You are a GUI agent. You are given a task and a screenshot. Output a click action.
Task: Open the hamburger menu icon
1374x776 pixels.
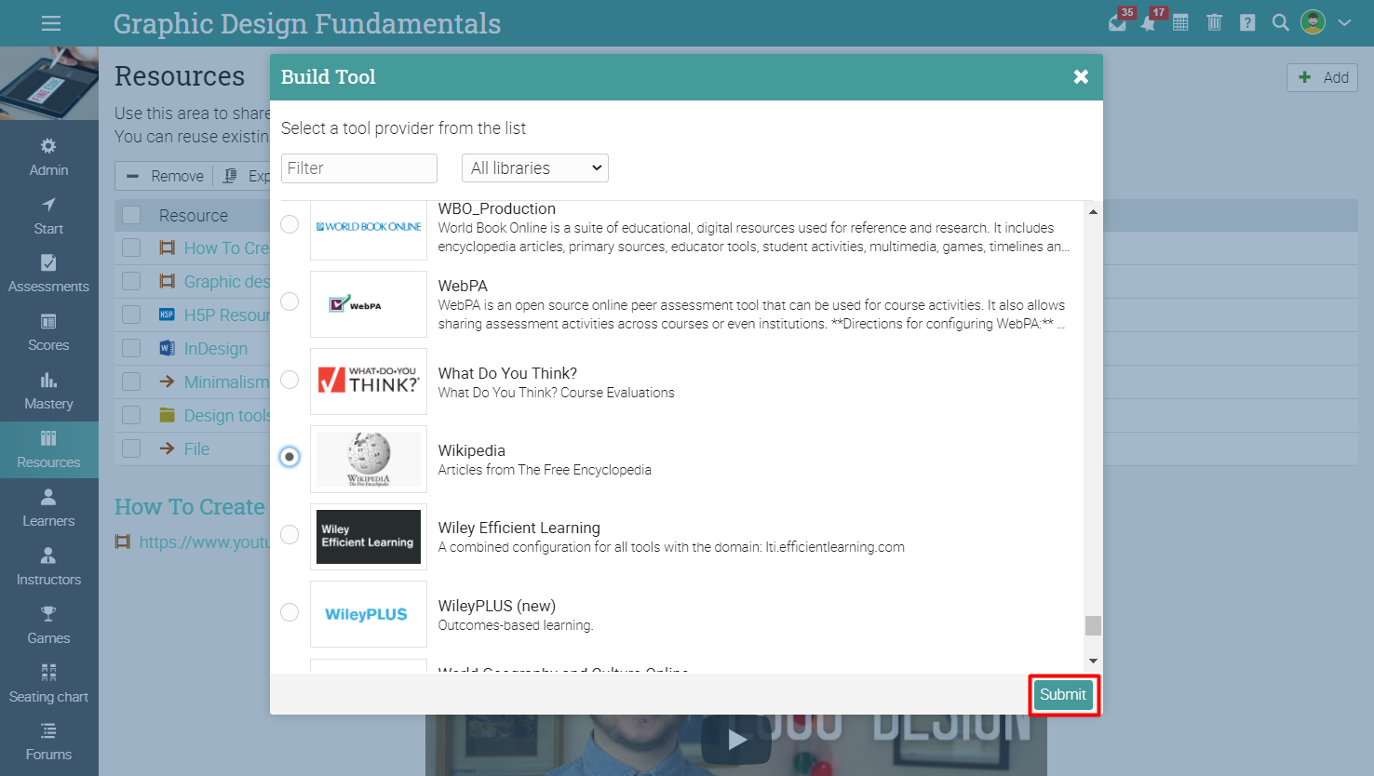(x=51, y=23)
